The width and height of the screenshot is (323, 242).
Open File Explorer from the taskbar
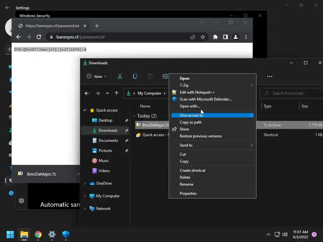click(x=24, y=234)
